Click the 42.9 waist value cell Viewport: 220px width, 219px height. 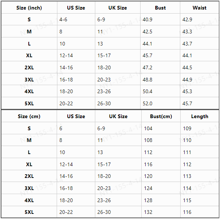(199, 19)
